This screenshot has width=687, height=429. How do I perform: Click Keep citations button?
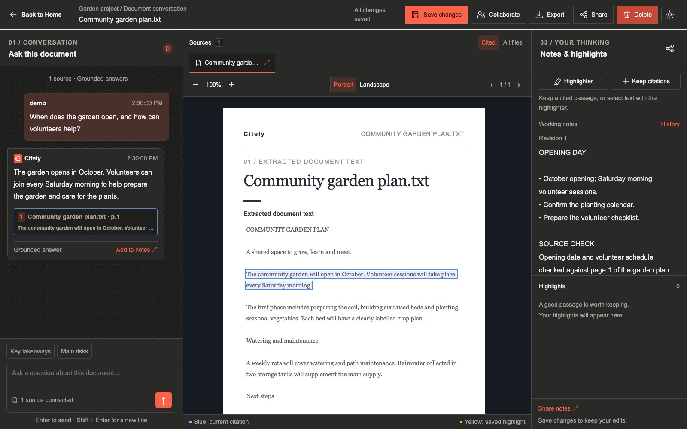pos(645,81)
